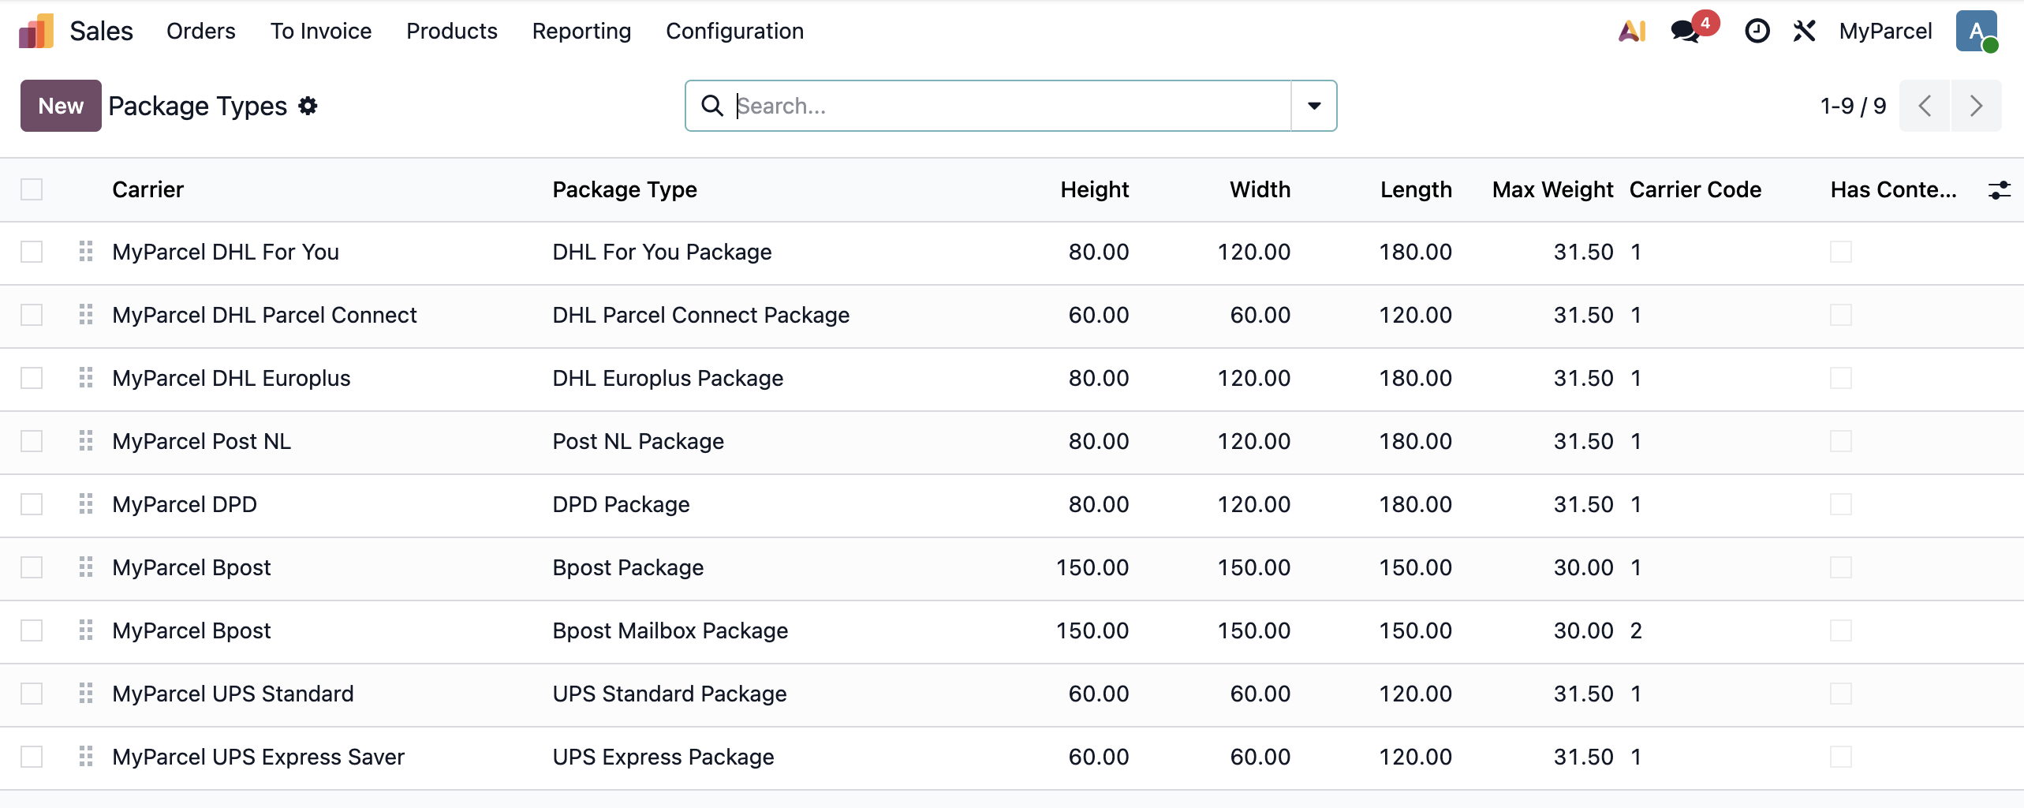The height and width of the screenshot is (808, 2024).
Task: Open the DHL Europlus Package record
Action: [x=668, y=378]
